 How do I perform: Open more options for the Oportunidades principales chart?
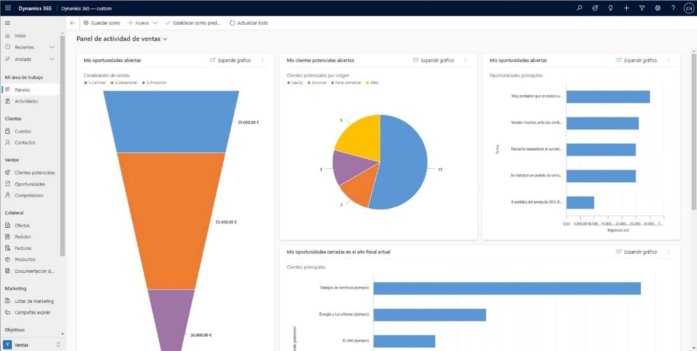(x=669, y=61)
